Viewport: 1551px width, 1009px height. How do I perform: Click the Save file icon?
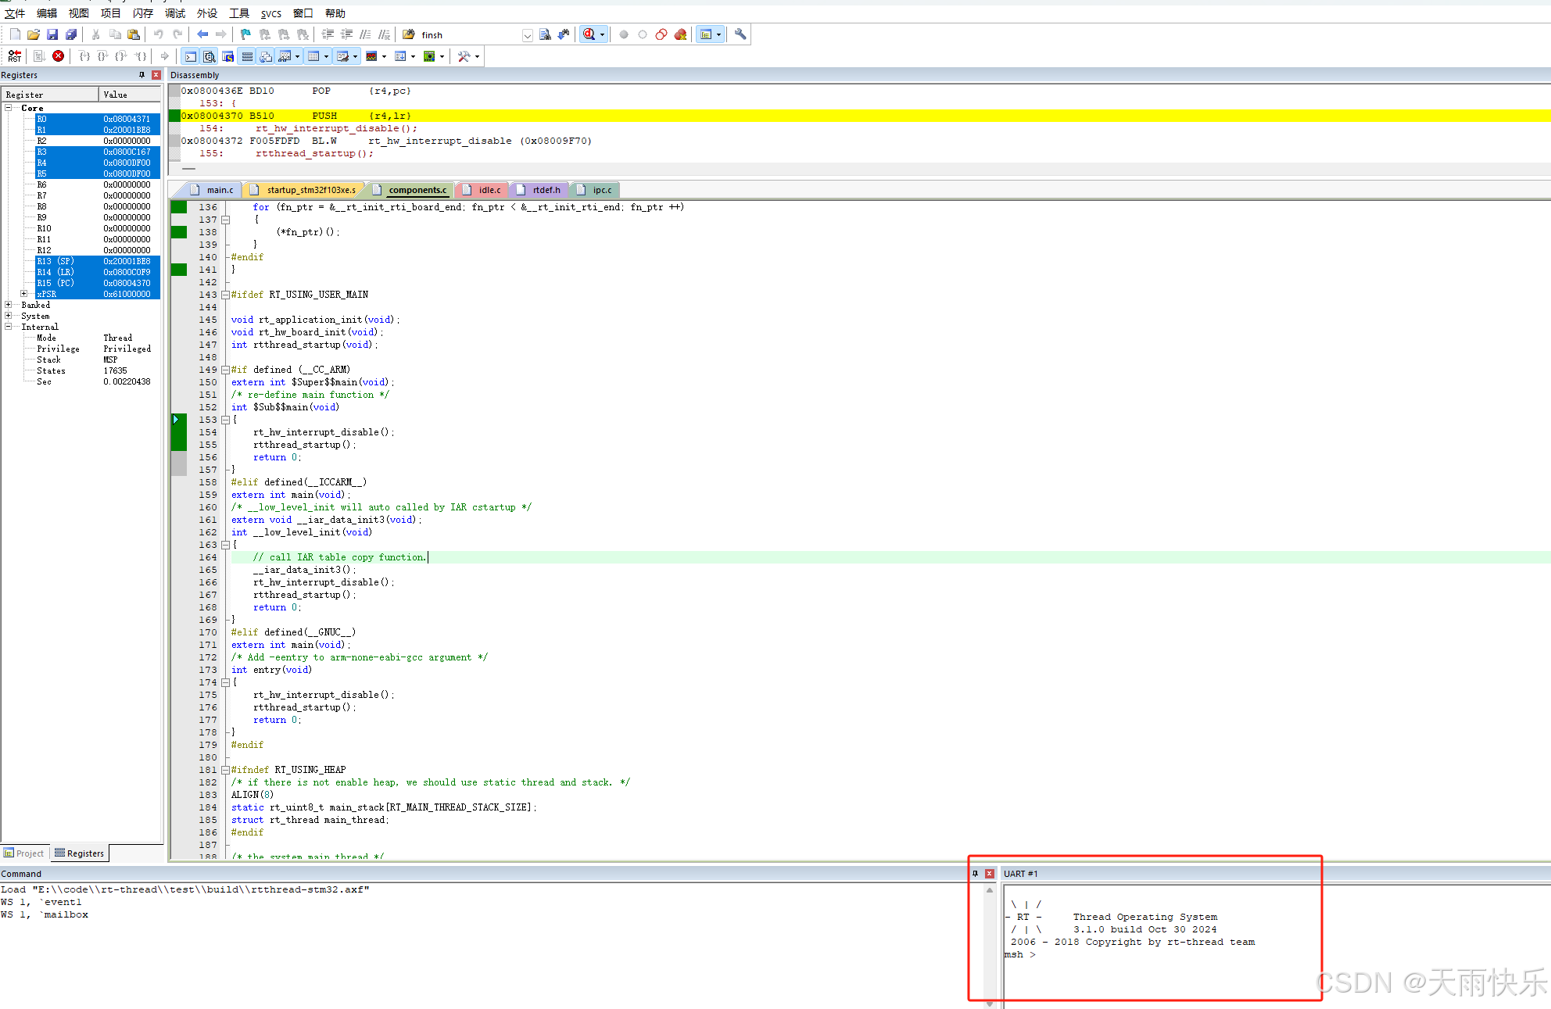pos(52,34)
